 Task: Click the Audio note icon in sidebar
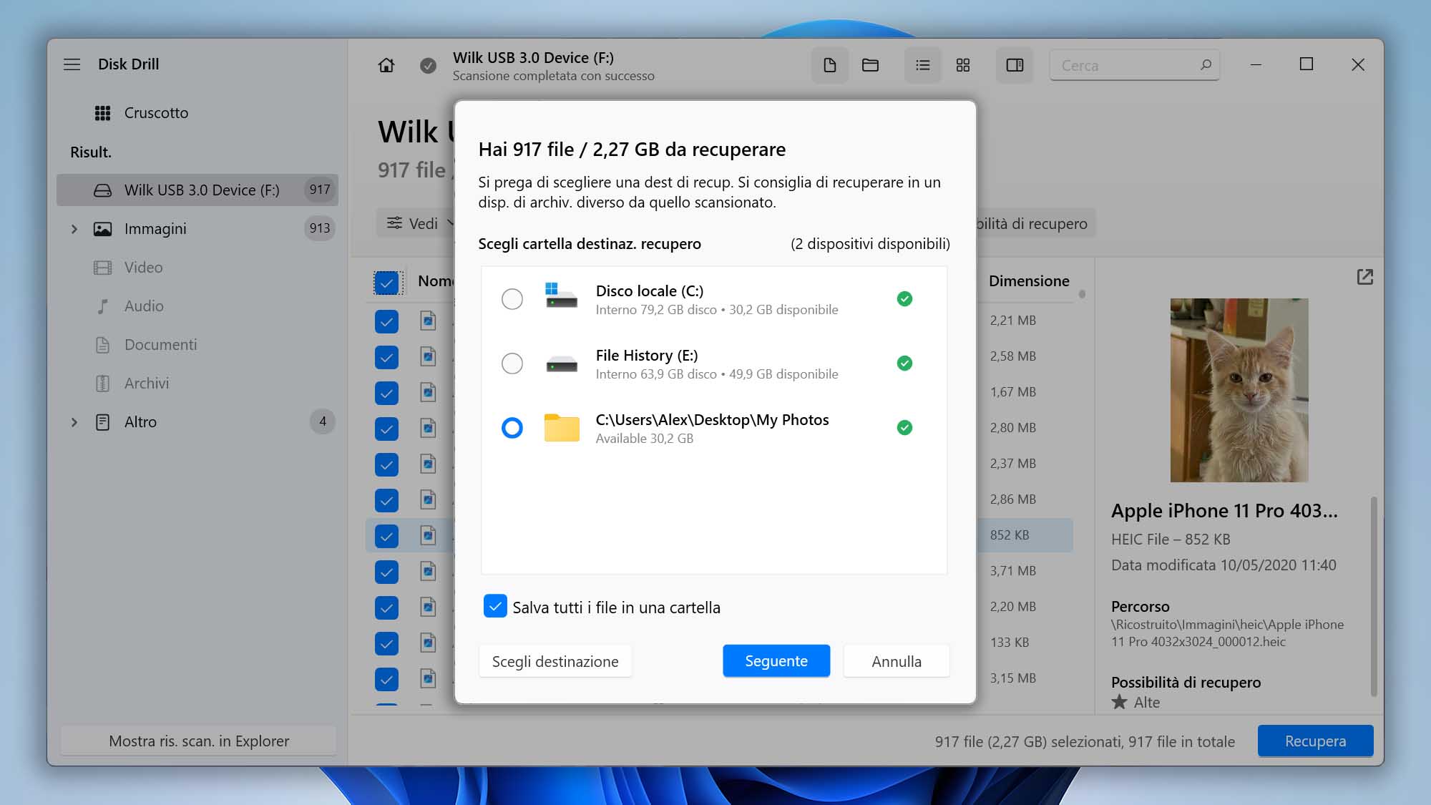103,306
